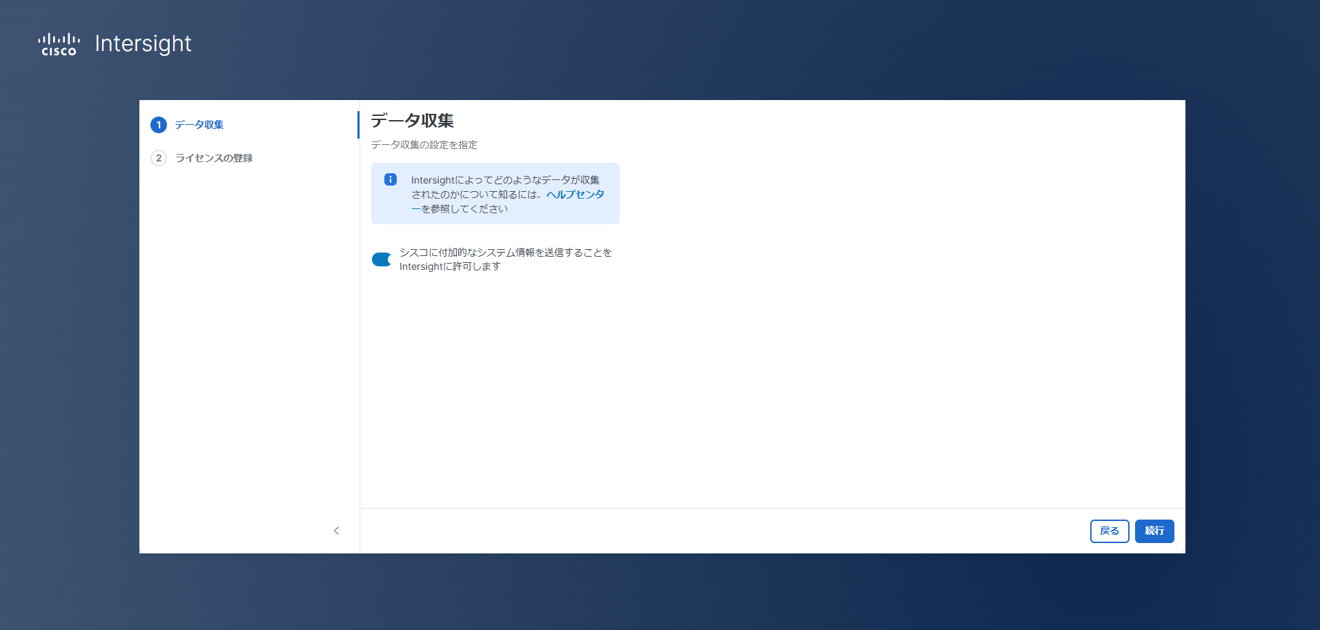Viewport: 1320px width, 630px height.
Task: Open the ヘルプセンター link
Action: (575, 195)
